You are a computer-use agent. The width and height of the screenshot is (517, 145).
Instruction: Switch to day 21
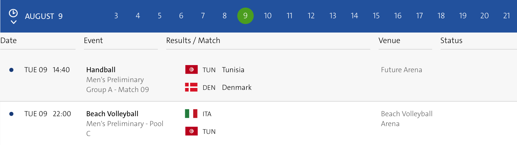[506, 16]
